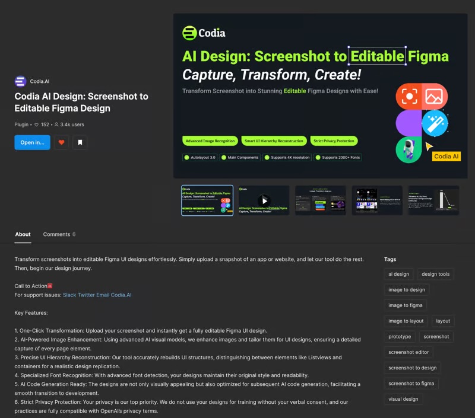
Task: Click the "layout" tag
Action: click(x=443, y=321)
